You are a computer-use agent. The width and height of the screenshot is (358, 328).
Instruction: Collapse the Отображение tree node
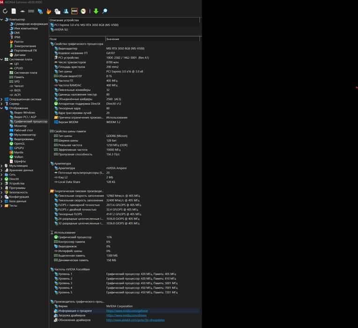point(1,108)
